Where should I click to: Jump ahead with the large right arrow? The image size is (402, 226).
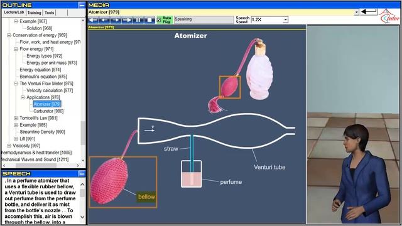(x=127, y=20)
